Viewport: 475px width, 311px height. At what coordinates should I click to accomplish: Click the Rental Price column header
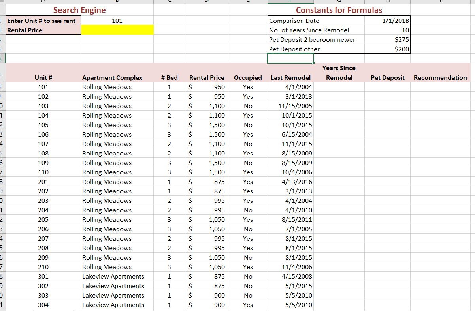pos(207,78)
